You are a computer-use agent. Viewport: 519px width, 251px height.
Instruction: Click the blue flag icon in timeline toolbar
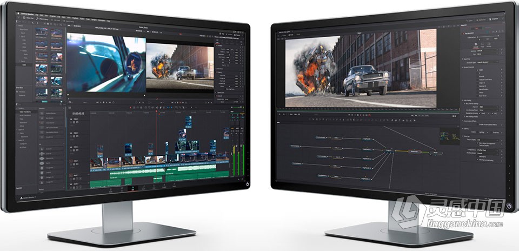click(168, 107)
